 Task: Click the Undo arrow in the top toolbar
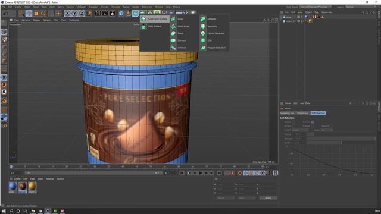[5, 14]
